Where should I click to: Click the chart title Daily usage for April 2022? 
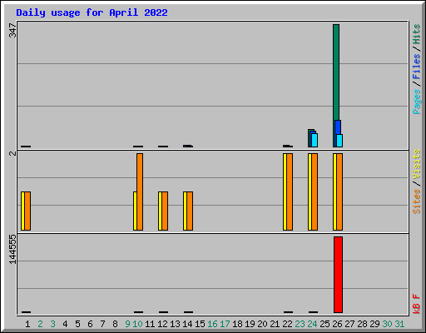92,12
